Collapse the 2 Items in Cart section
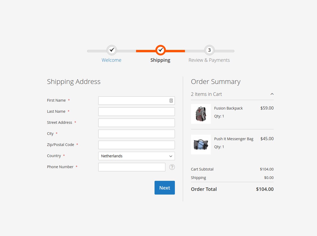The width and height of the screenshot is (317, 236). pos(272,94)
